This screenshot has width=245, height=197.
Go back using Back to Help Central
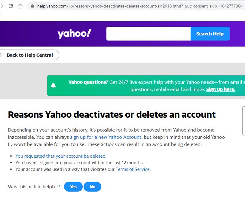point(29,55)
